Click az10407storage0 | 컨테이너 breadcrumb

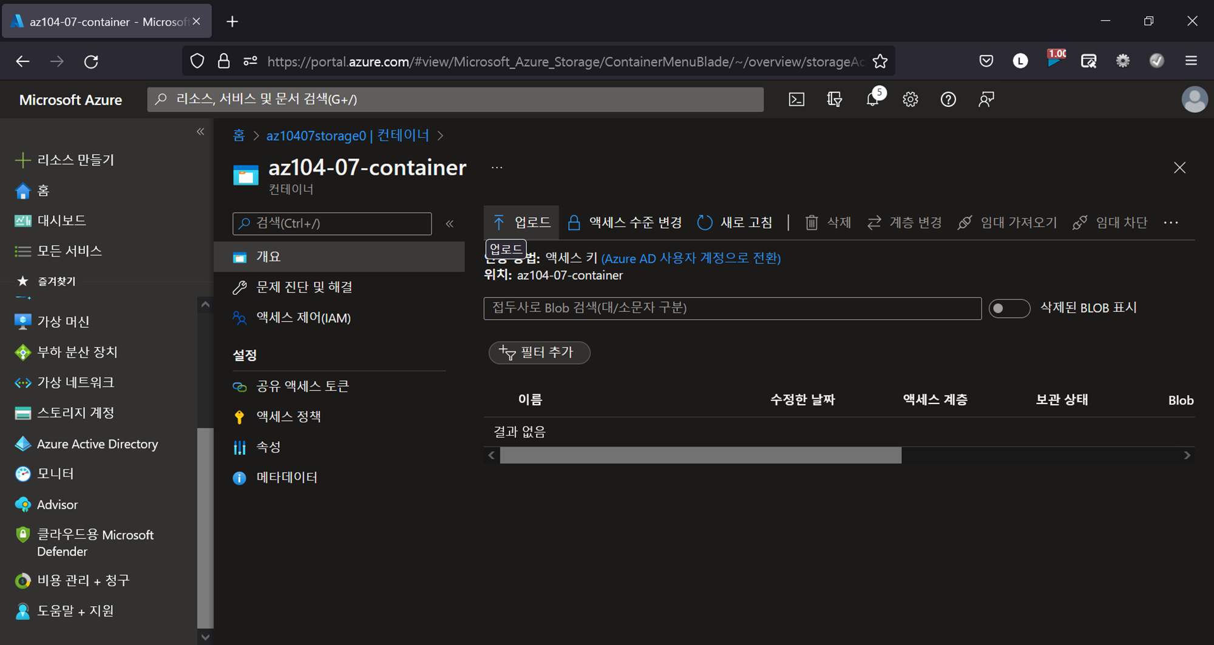click(348, 135)
